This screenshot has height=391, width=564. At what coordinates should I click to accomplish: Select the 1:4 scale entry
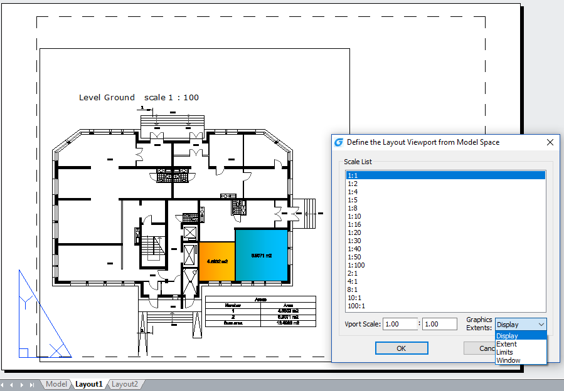(445, 192)
